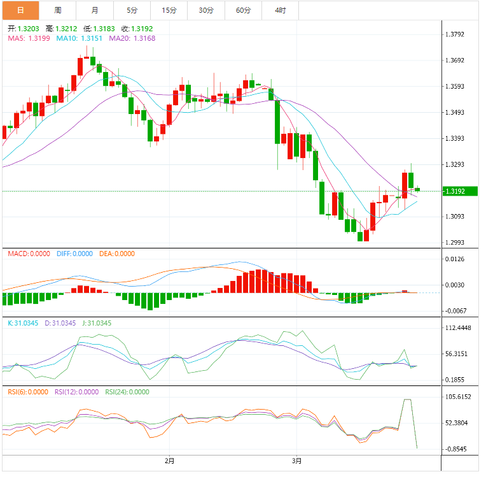486x481 pixels.
Task: Click the DIFF value label
Action: coord(74,254)
